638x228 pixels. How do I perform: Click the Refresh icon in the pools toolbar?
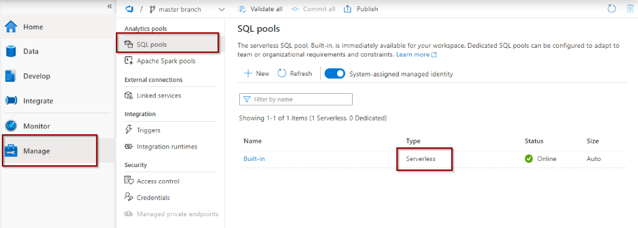coord(282,73)
